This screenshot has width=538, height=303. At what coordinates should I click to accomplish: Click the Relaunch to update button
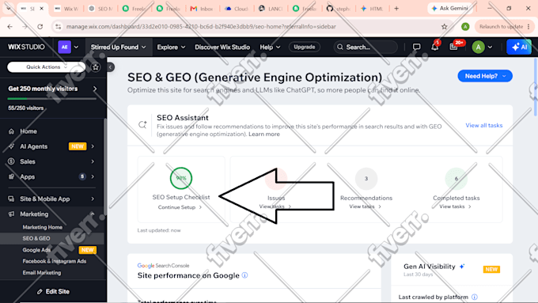pyautogui.click(x=504, y=26)
